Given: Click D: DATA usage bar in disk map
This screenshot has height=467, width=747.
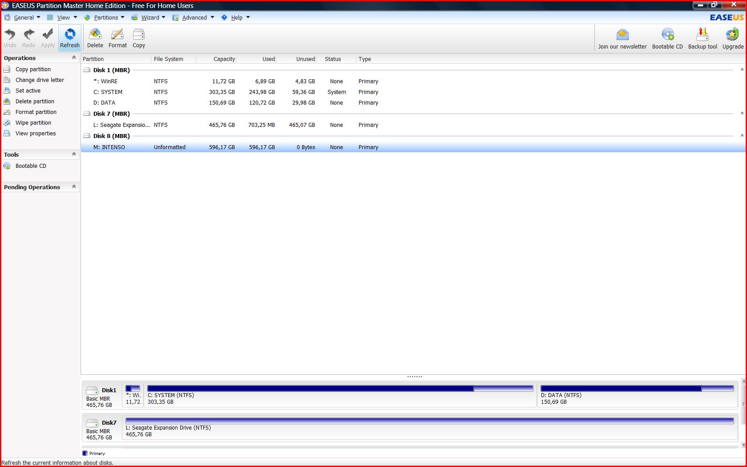Looking at the screenshot, I should point(637,389).
